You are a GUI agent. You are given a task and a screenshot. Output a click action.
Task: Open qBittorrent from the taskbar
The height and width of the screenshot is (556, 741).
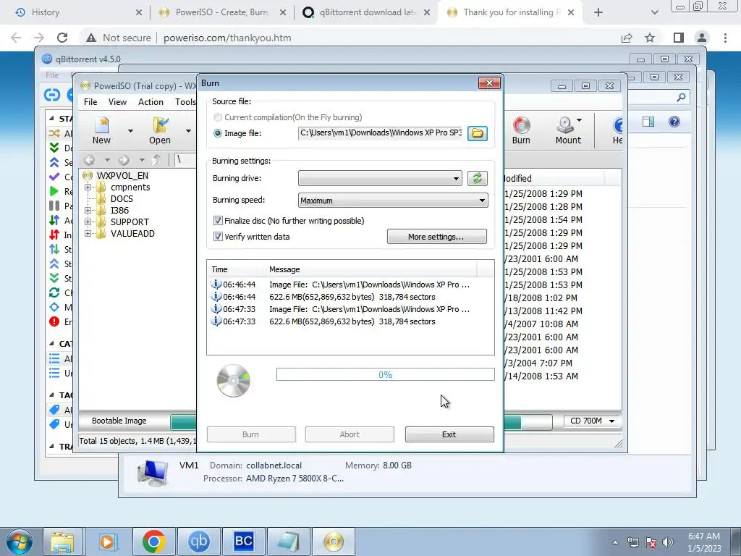[198, 542]
